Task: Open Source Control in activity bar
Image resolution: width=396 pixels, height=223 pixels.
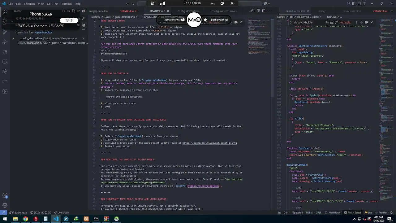Action: coord(5,32)
